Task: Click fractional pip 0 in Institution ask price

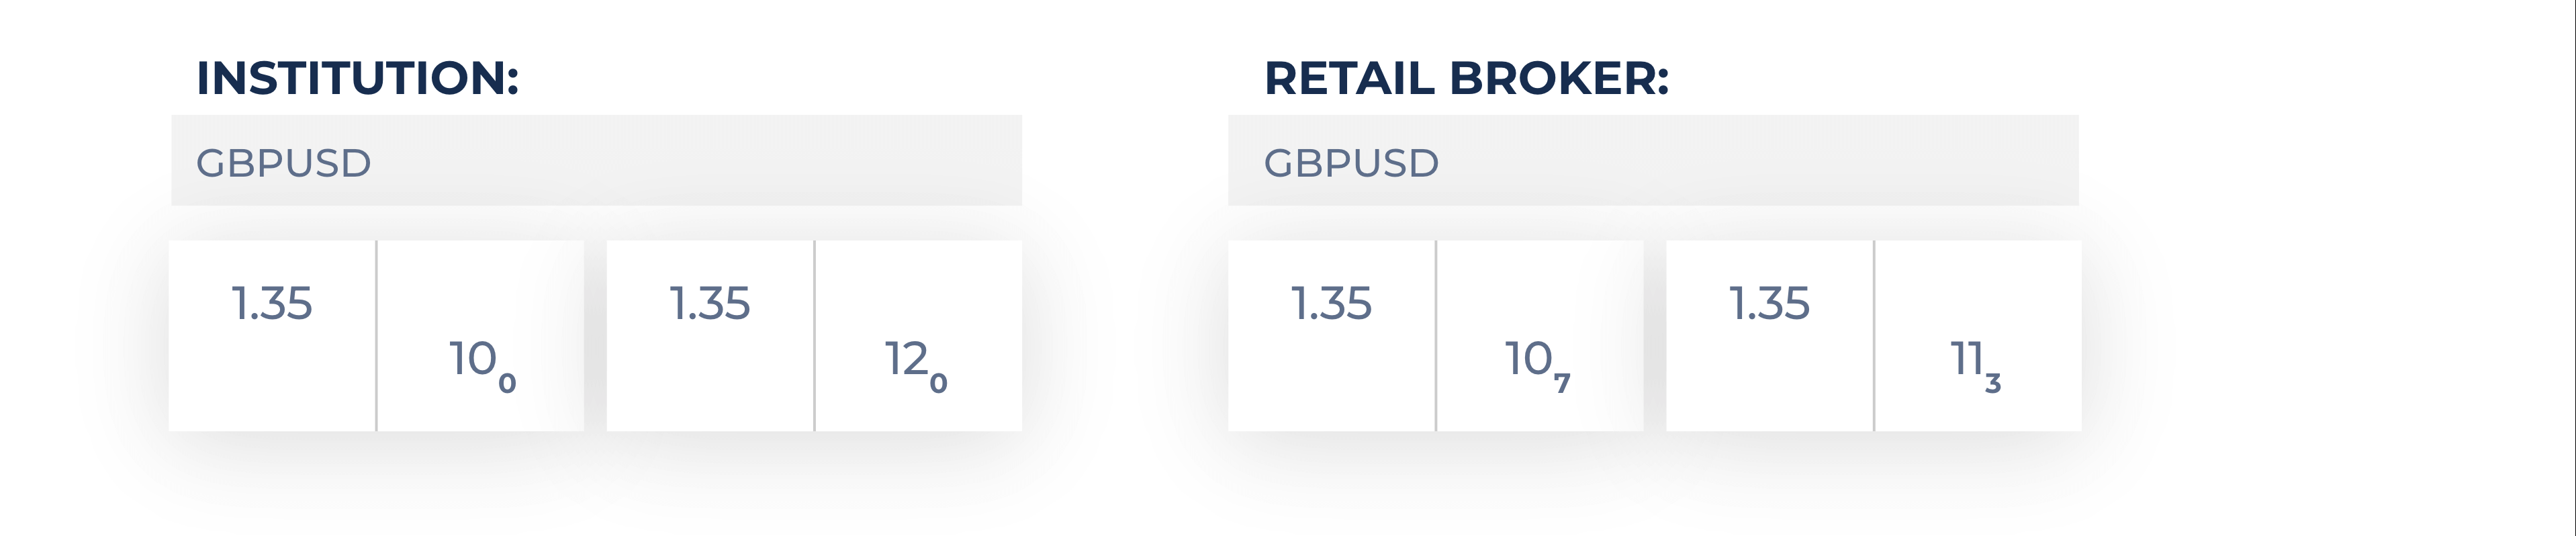Action: point(938,383)
